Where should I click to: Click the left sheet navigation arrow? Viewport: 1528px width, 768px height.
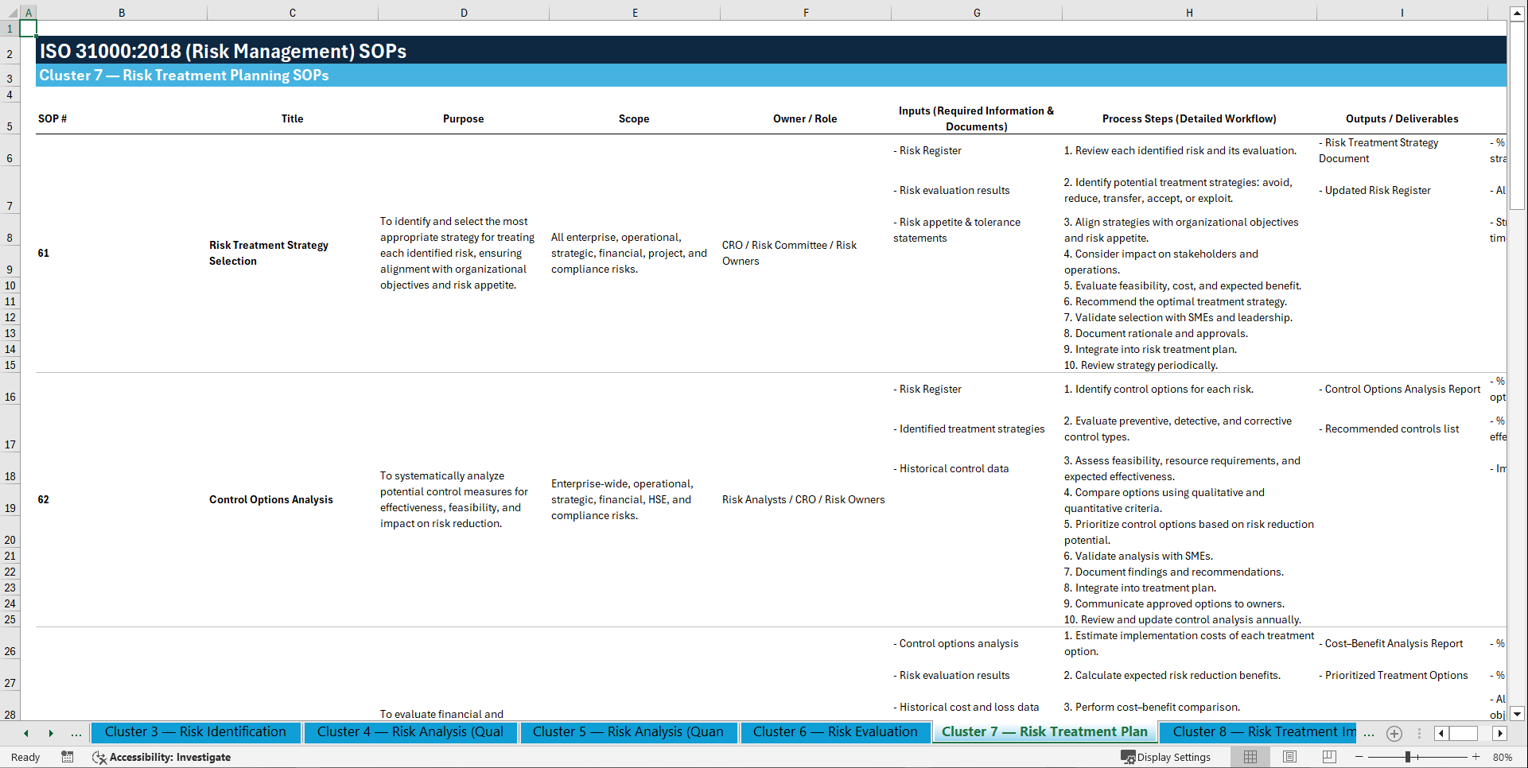tap(25, 733)
